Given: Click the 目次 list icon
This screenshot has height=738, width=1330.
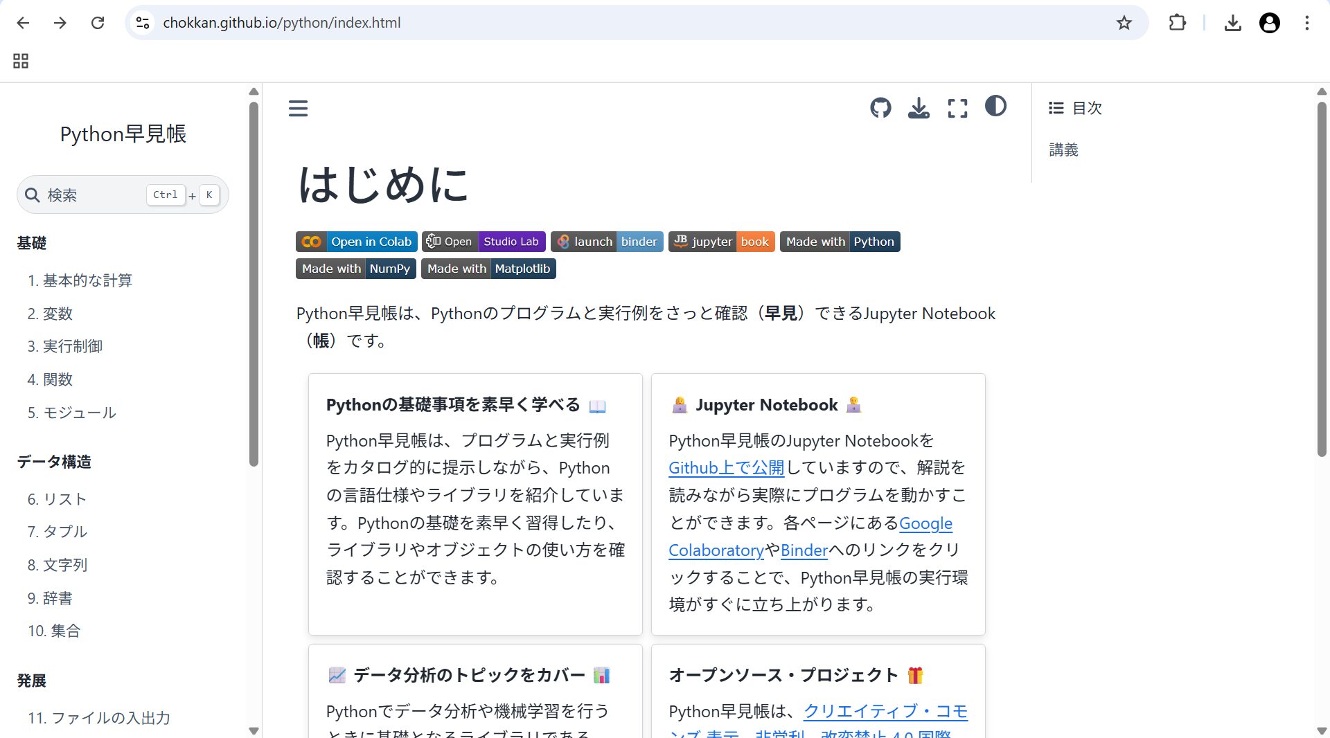Looking at the screenshot, I should 1056,108.
